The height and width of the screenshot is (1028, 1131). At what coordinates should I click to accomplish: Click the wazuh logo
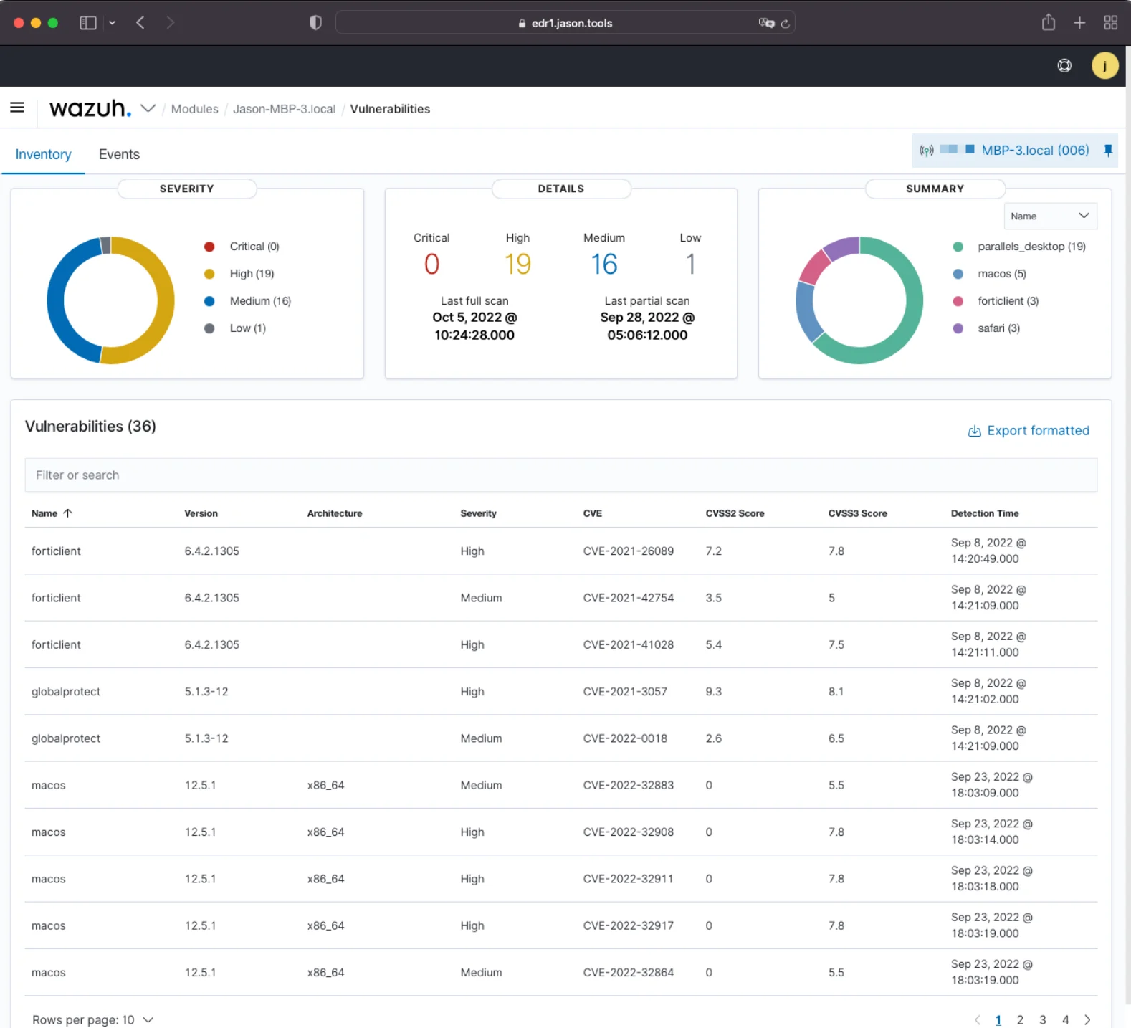click(90, 108)
